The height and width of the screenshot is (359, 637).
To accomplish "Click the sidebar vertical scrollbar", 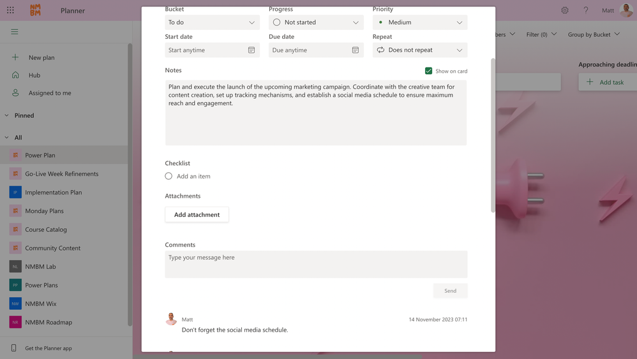I will tap(130, 184).
